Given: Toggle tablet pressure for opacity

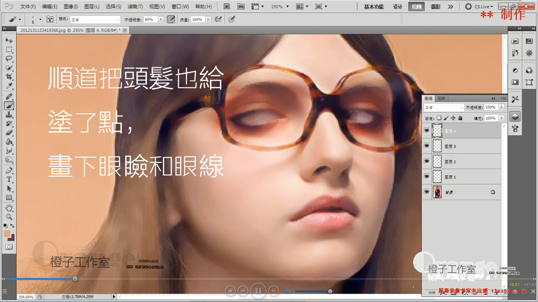Looking at the screenshot, I should [x=171, y=19].
